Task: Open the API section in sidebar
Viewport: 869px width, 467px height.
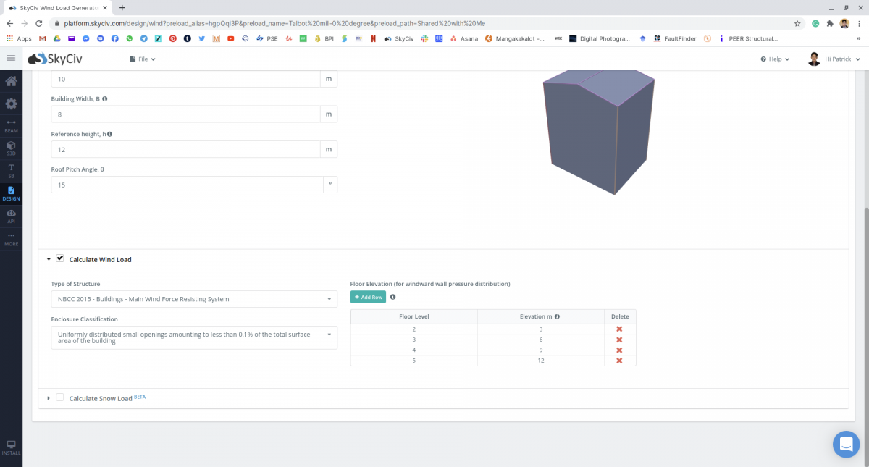Action: coord(11,216)
